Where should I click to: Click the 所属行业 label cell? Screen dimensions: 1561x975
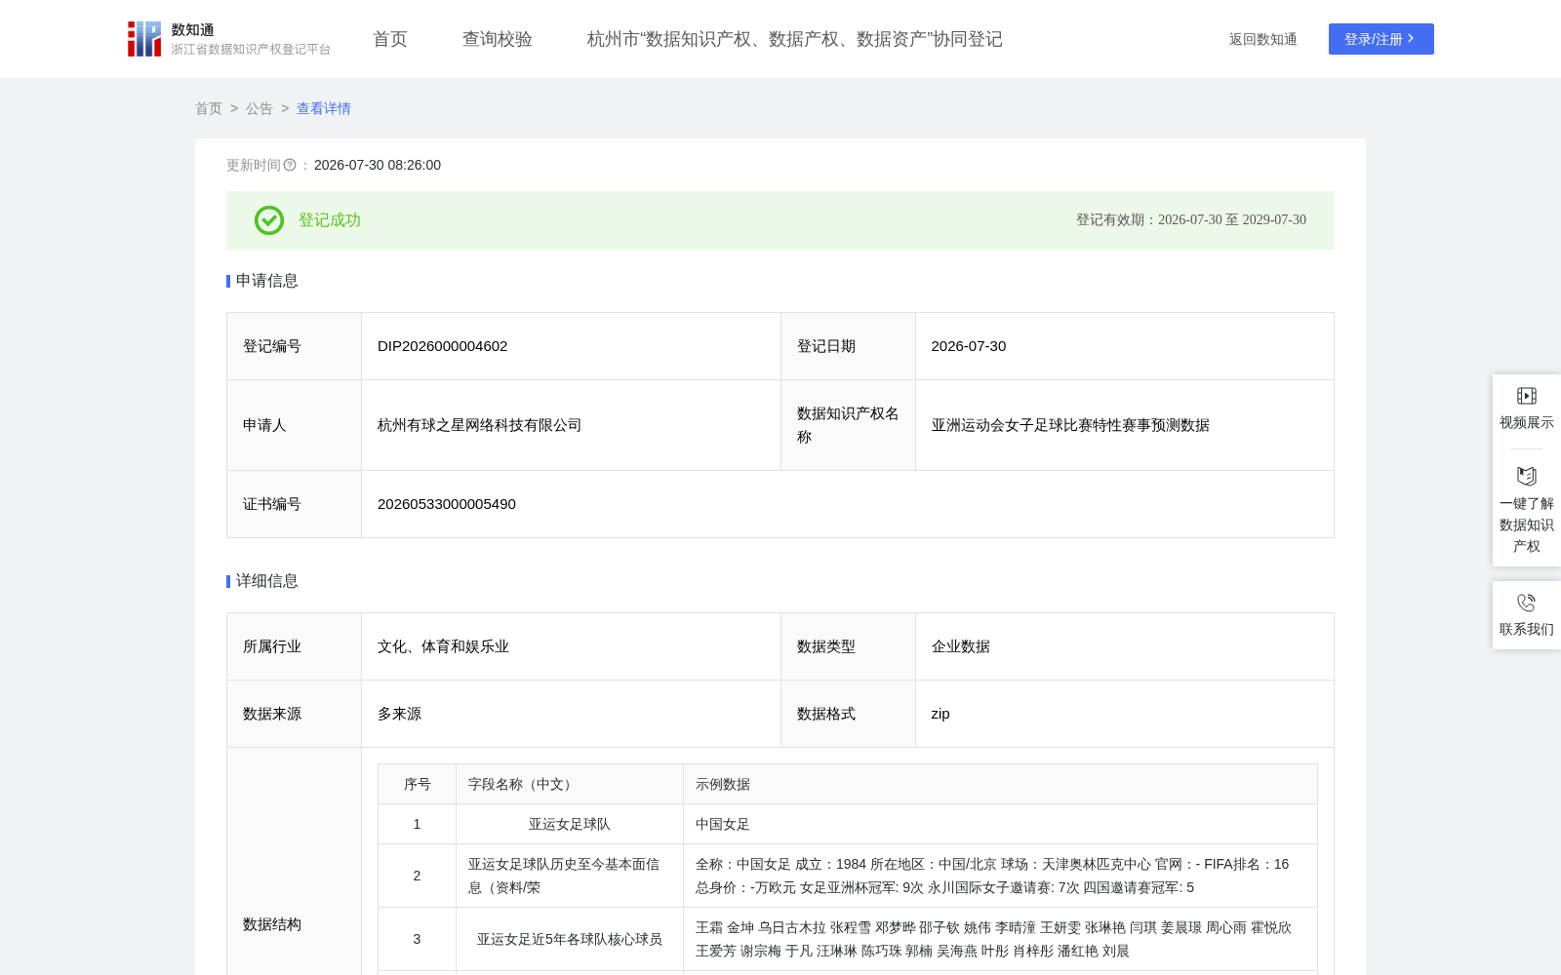[x=295, y=646]
